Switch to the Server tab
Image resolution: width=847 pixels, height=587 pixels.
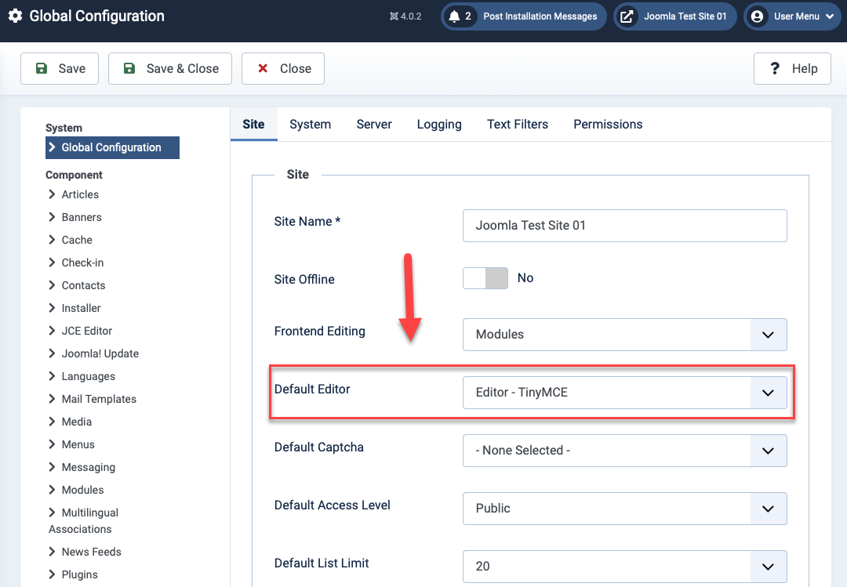[x=374, y=125]
